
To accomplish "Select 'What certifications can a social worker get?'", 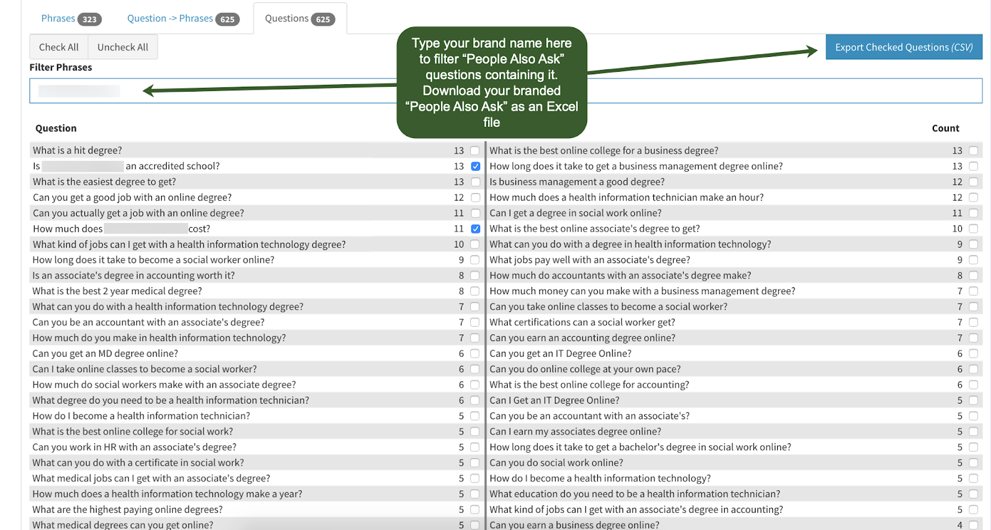I will pos(973,323).
